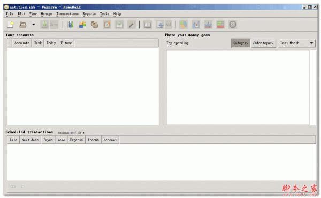Open the assignments wand icon

(x=132, y=25)
